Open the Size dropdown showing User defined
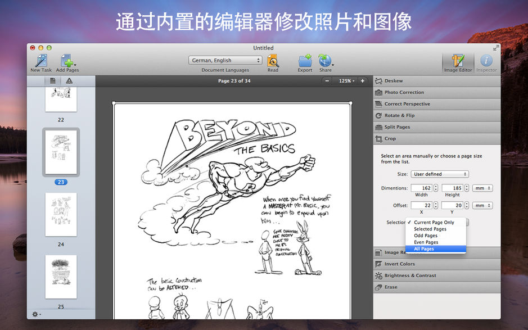Viewport: 528px width, 330px height. pyautogui.click(x=440, y=174)
